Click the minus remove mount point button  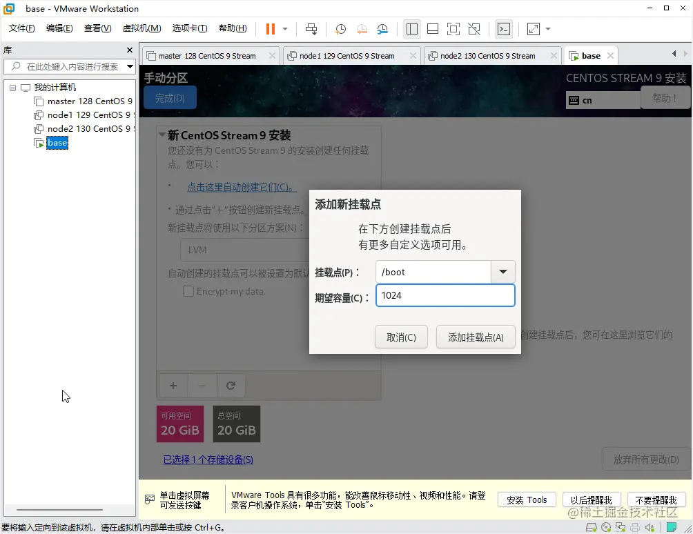click(202, 386)
